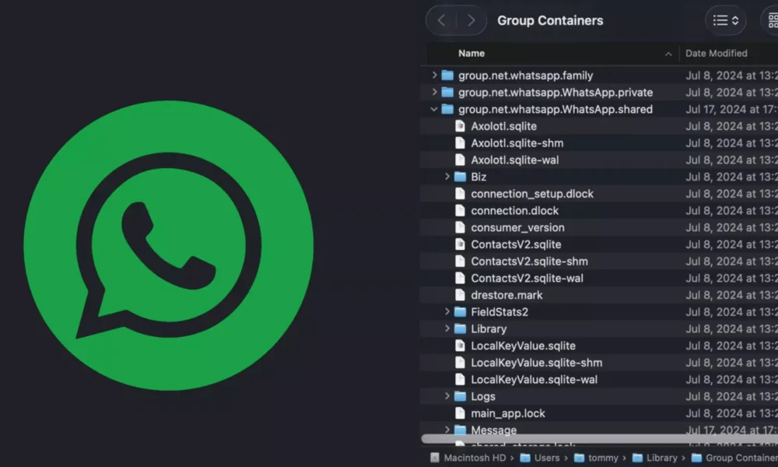Select the Axolotl.sqlite-shm file icon

click(460, 142)
